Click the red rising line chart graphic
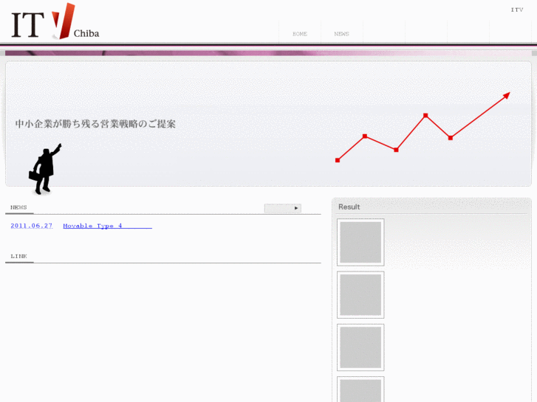Viewport: 537px width, 402px height. 423,127
